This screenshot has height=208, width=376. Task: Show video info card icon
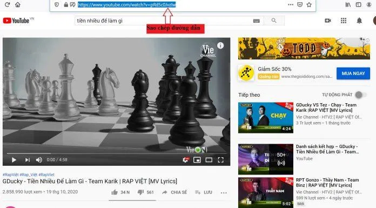tap(220, 45)
